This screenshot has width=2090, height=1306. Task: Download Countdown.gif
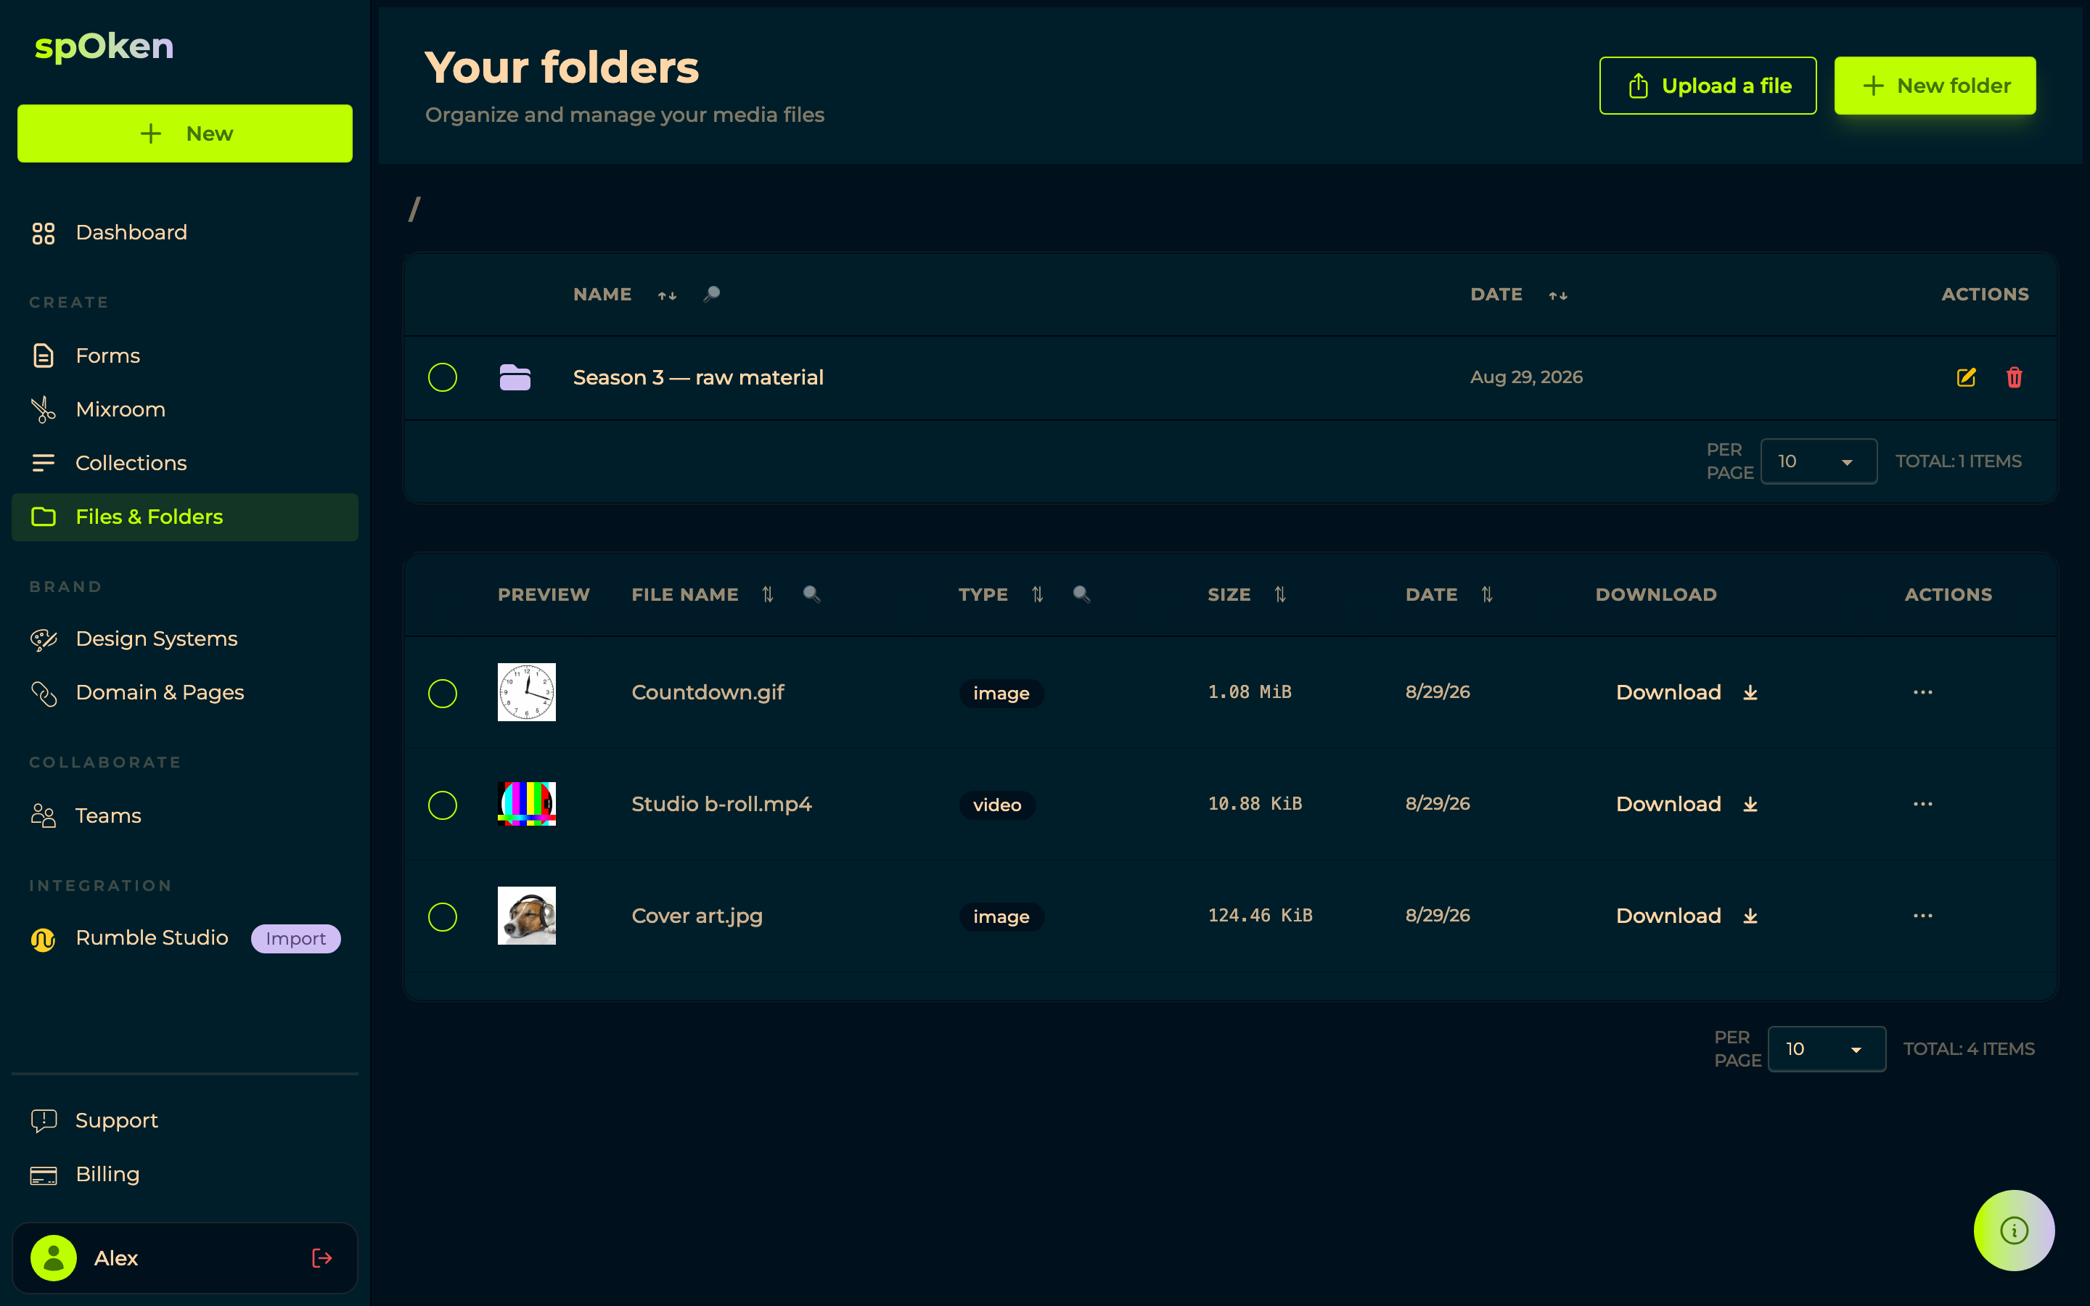(1687, 693)
